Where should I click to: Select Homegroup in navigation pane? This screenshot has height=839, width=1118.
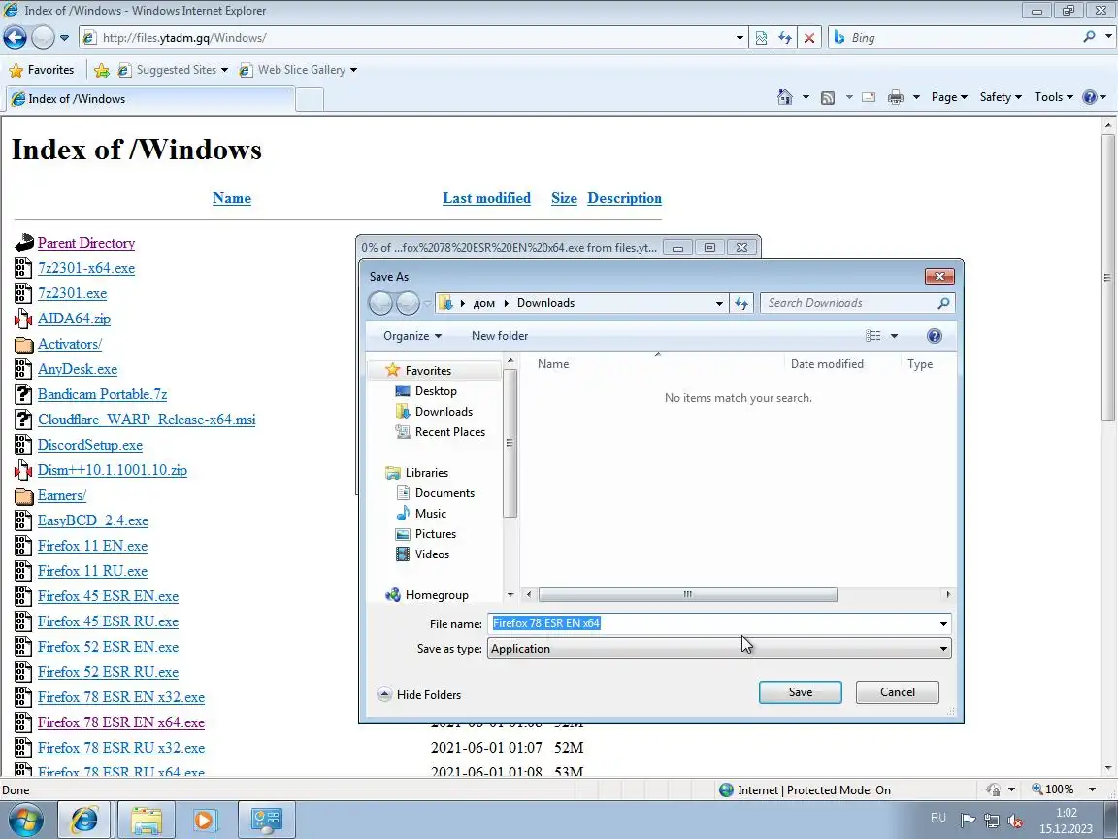(x=437, y=595)
